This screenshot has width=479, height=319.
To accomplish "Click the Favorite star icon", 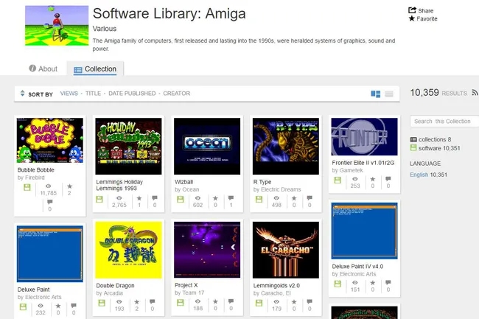I will pyautogui.click(x=412, y=18).
